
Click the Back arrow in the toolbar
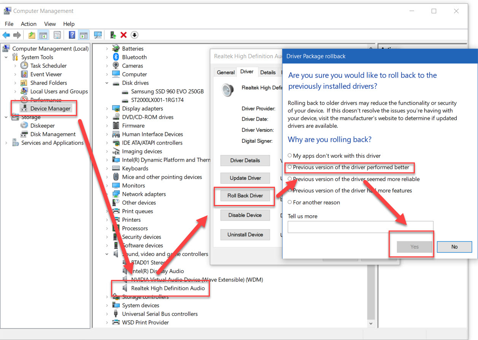[x=6, y=35]
